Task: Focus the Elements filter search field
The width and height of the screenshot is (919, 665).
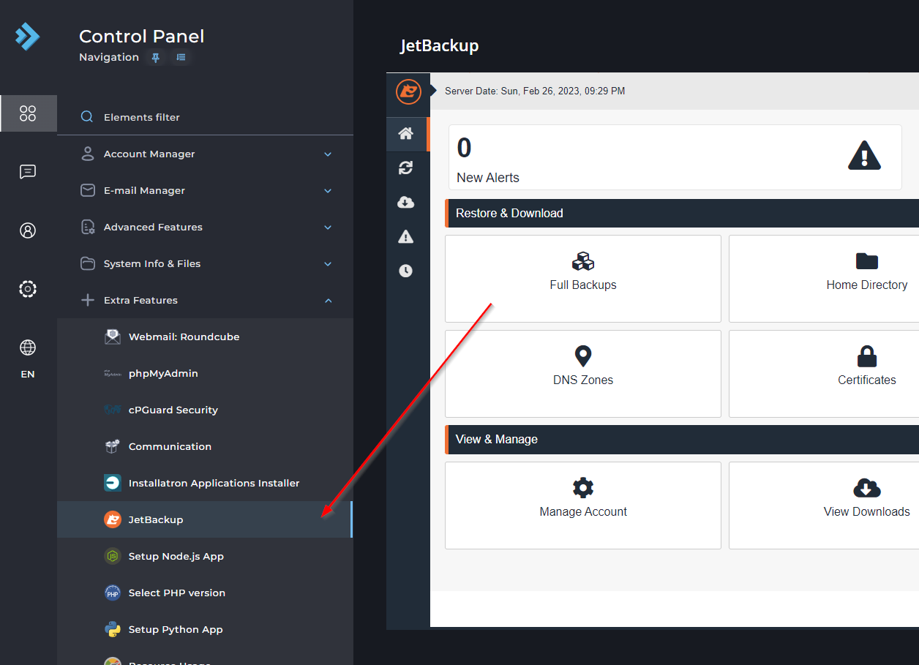Action: tap(205, 117)
